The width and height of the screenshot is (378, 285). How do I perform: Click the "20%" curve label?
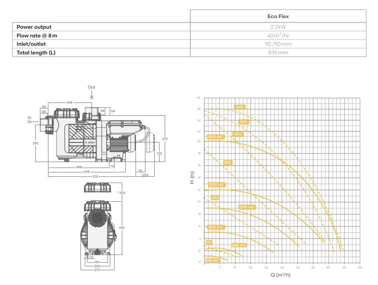coord(215,198)
